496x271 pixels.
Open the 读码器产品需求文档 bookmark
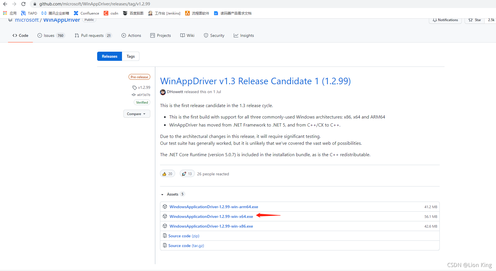pyautogui.click(x=233, y=13)
